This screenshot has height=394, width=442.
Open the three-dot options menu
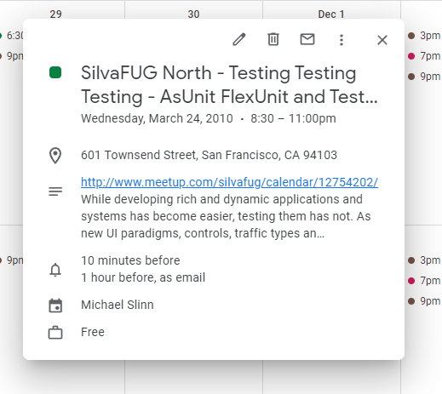coord(342,40)
